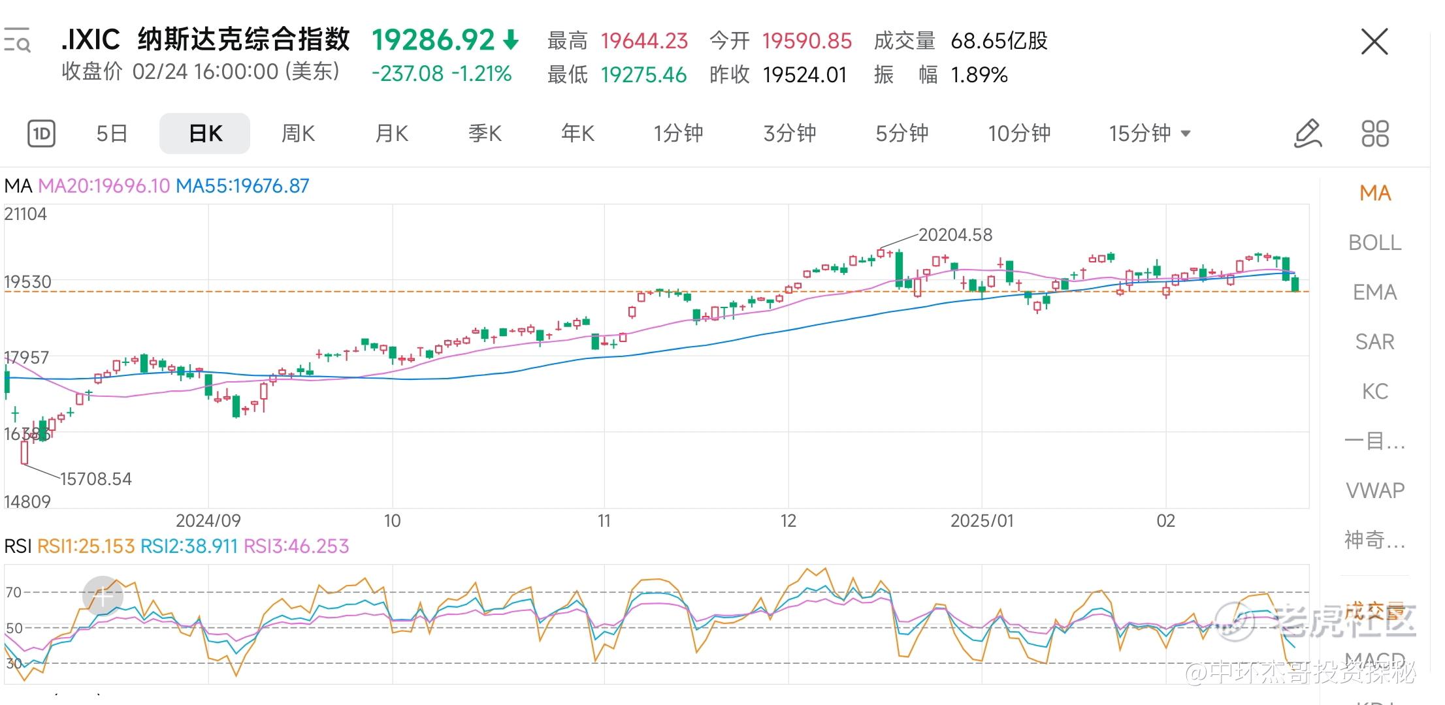Click the gray circular plus button on RSI panel

click(103, 596)
